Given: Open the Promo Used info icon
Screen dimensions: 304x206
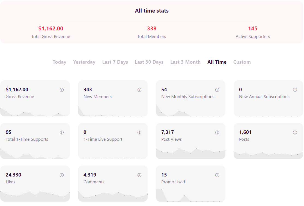Looking at the screenshot, I should coord(217,175).
